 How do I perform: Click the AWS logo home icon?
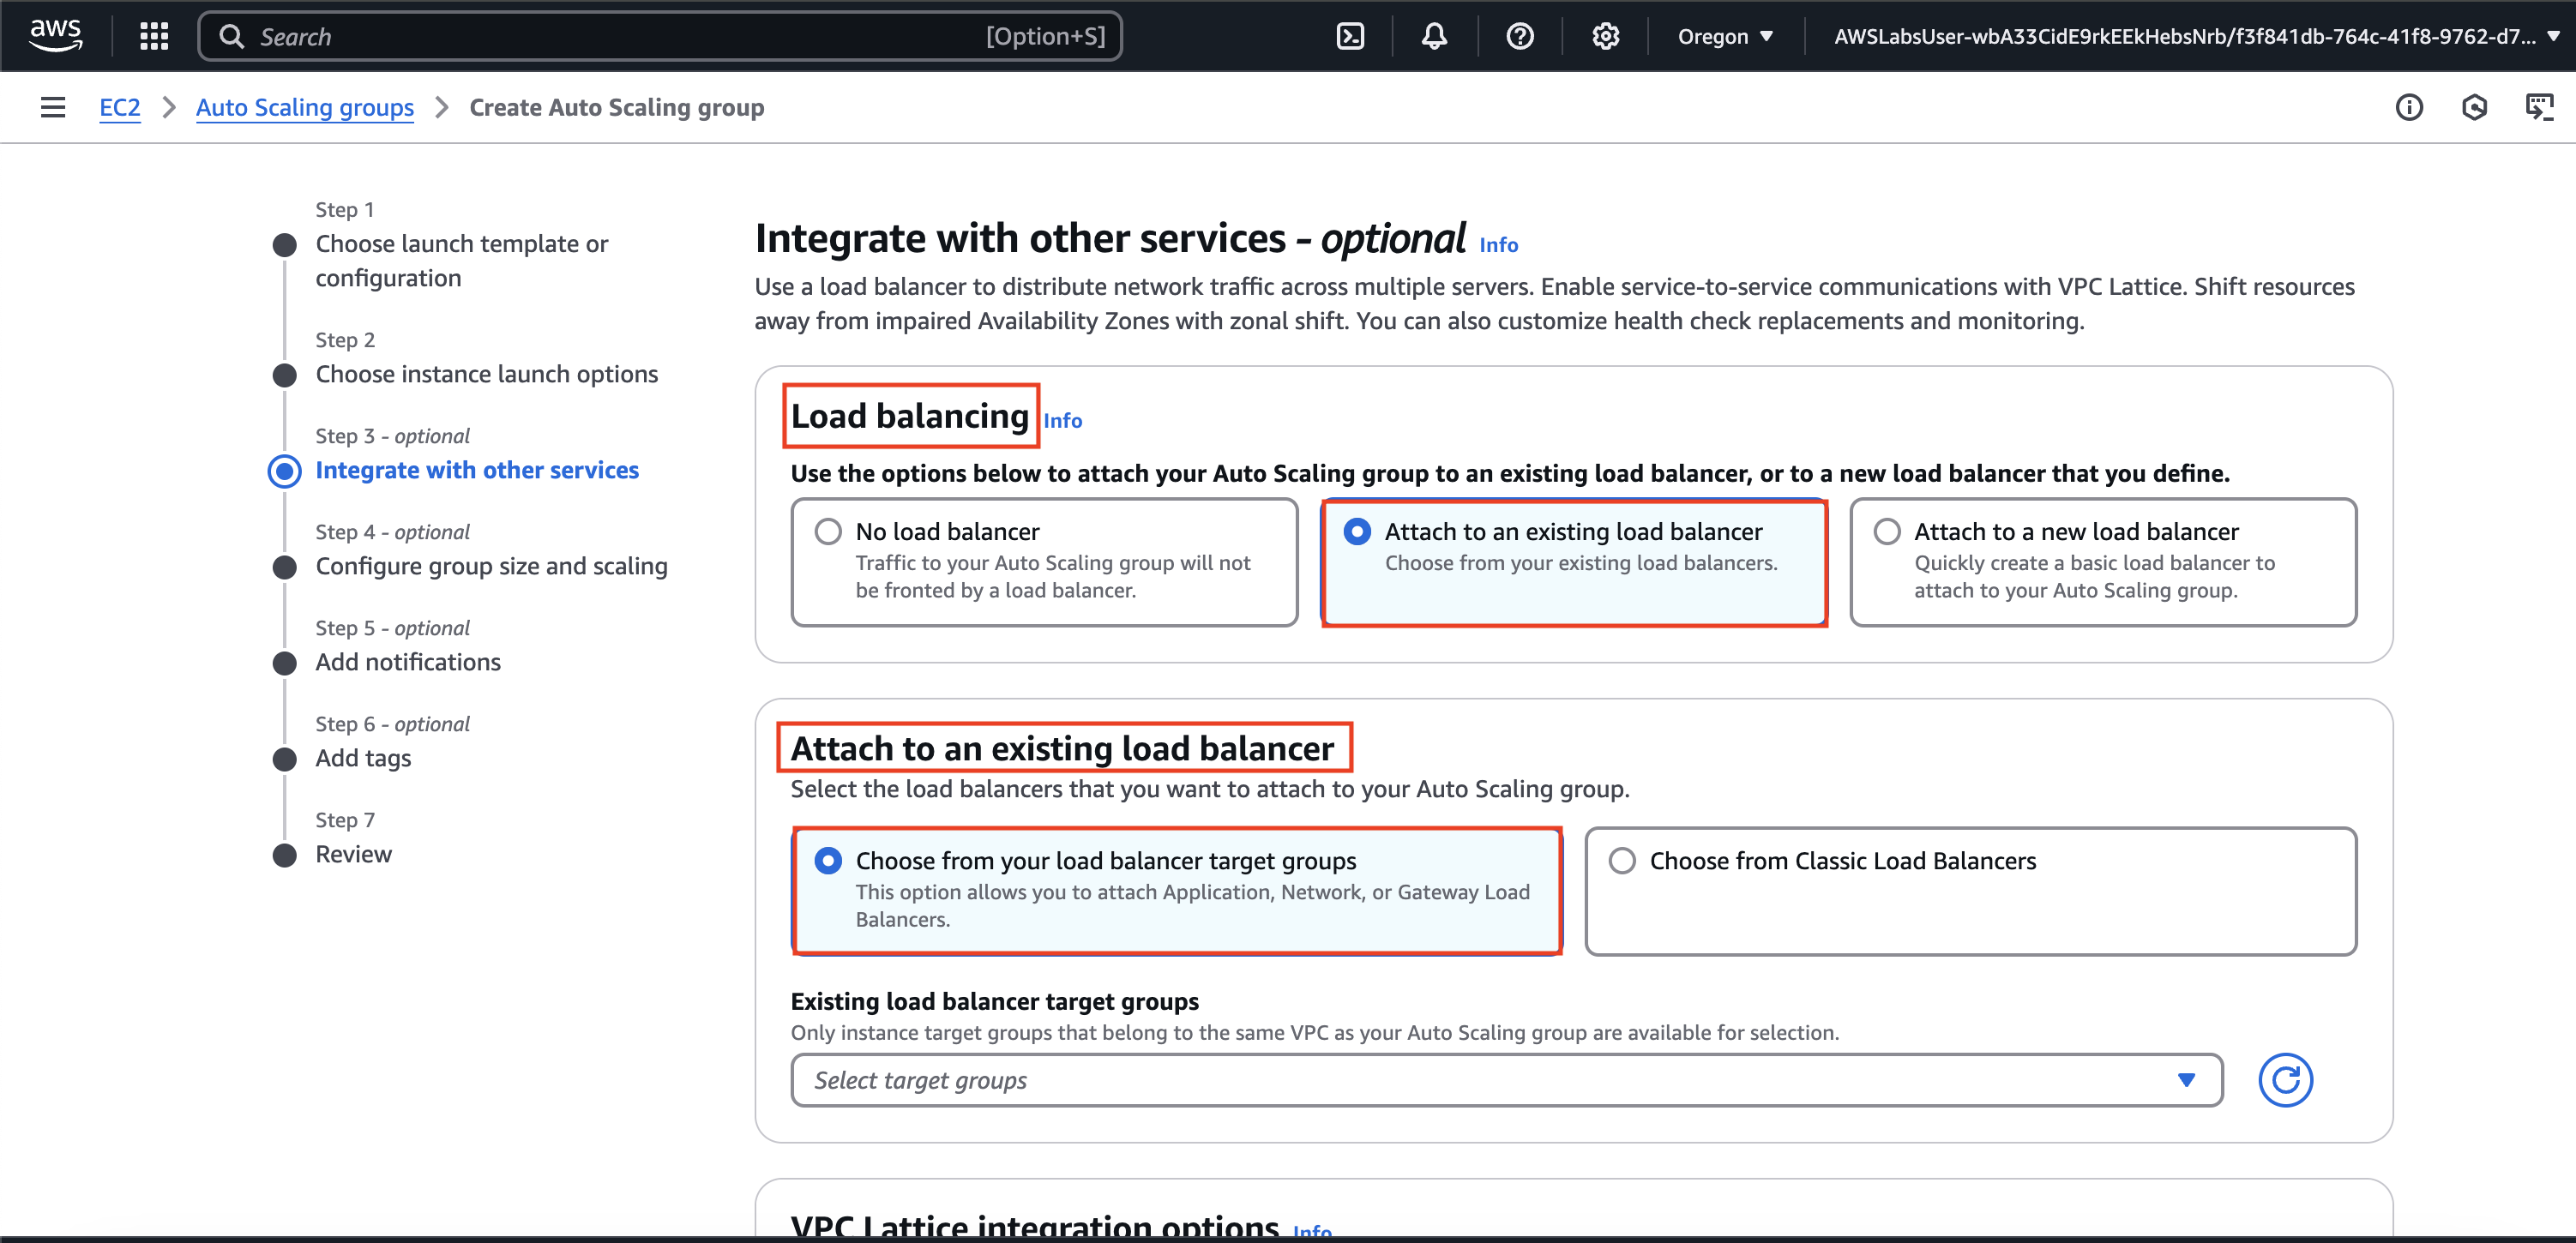tap(55, 35)
